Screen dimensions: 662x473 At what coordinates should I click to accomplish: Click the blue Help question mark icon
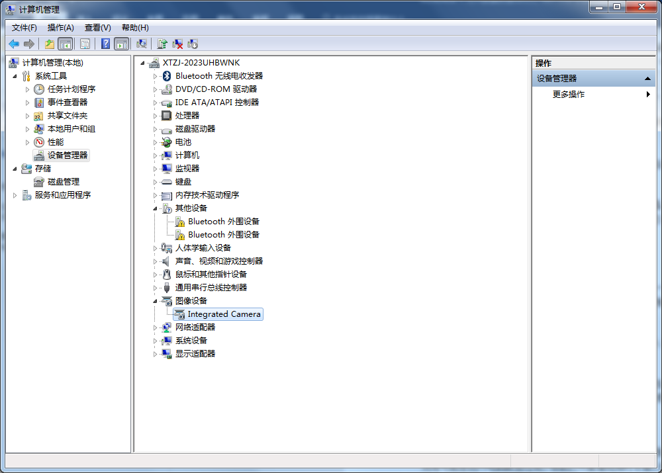pos(105,44)
